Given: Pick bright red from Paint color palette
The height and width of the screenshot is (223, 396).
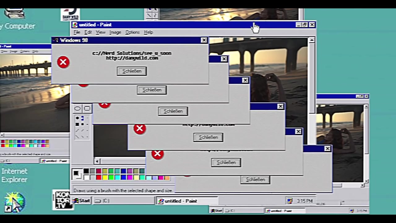Looking at the screenshot, I should (99, 177).
